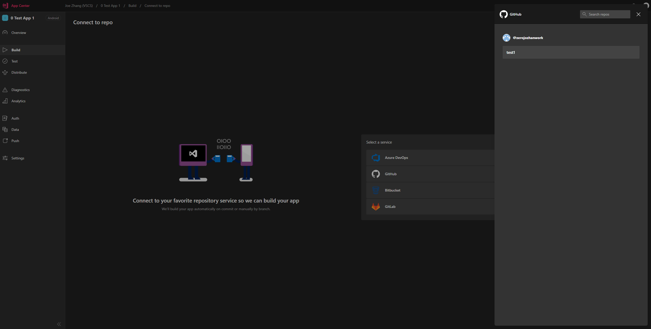The image size is (651, 329).
Task: Click the GitHub logo in the panel header
Action: pyautogui.click(x=503, y=14)
